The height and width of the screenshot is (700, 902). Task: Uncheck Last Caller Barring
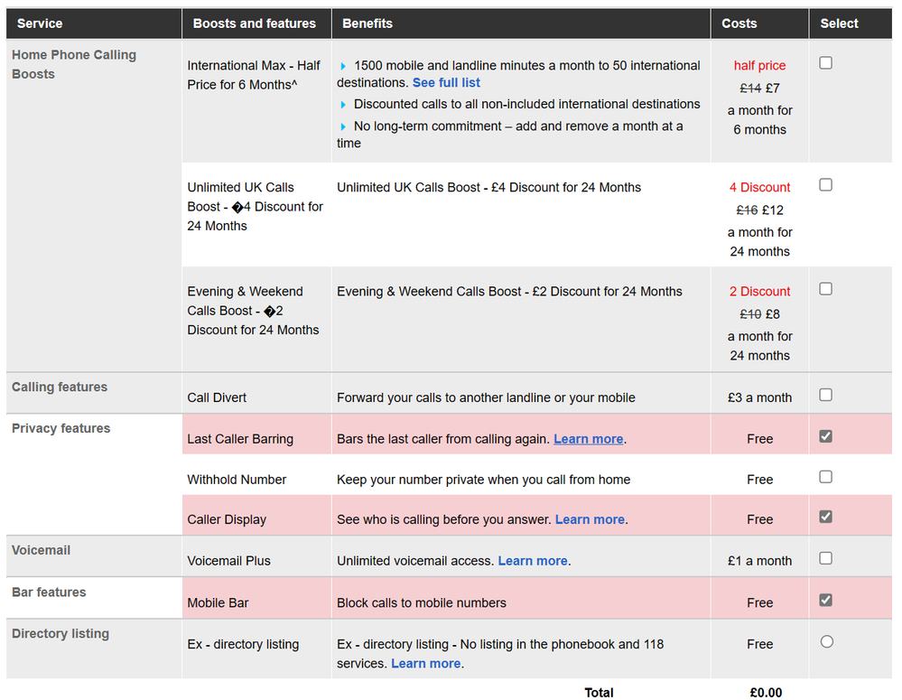point(825,436)
